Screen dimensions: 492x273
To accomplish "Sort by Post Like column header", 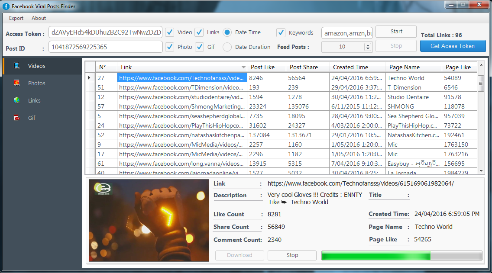I will pyautogui.click(x=266, y=67).
